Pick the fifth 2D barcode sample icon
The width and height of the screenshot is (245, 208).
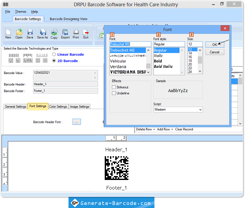point(45,61)
